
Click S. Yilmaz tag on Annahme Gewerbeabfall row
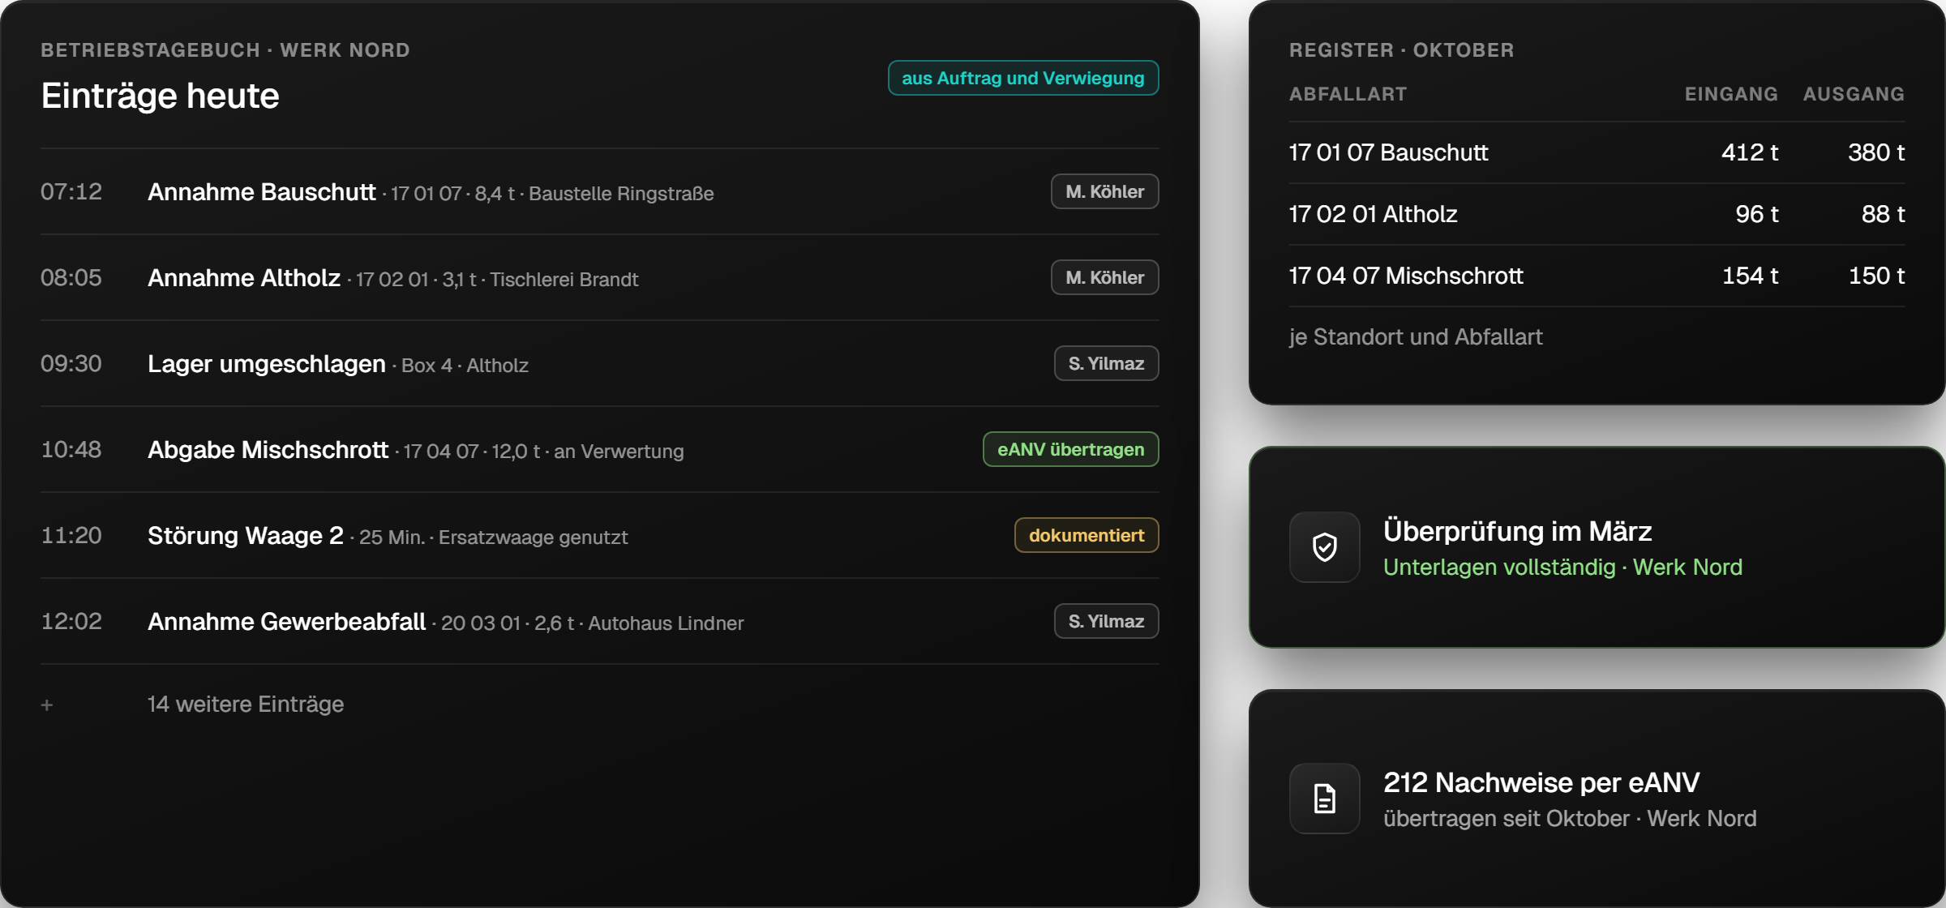(1106, 621)
